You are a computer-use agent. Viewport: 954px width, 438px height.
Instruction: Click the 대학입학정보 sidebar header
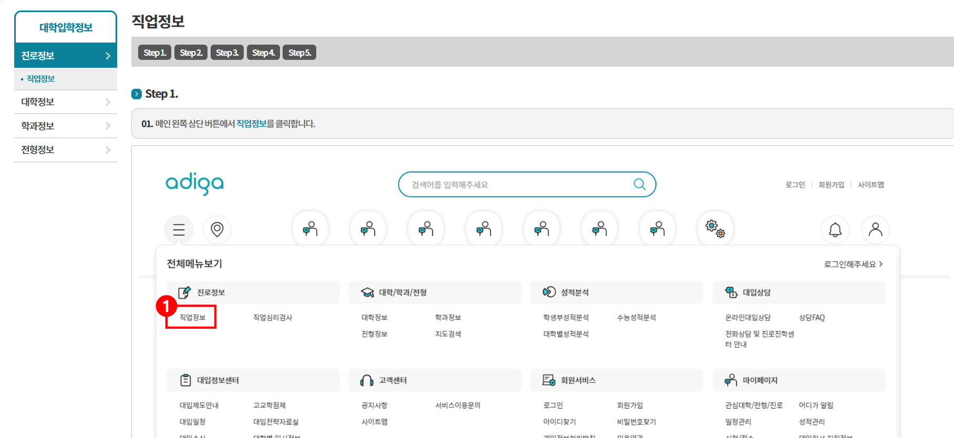tap(66, 27)
